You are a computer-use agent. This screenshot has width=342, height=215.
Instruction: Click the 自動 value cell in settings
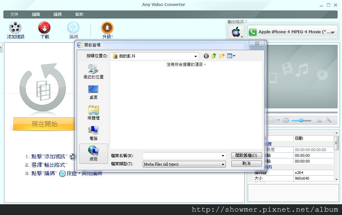coord(313,138)
